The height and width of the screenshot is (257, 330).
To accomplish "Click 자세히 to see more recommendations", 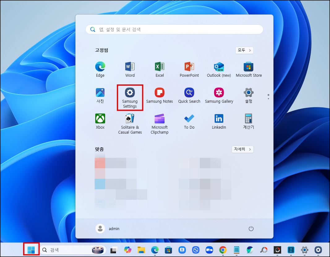I will (x=242, y=149).
